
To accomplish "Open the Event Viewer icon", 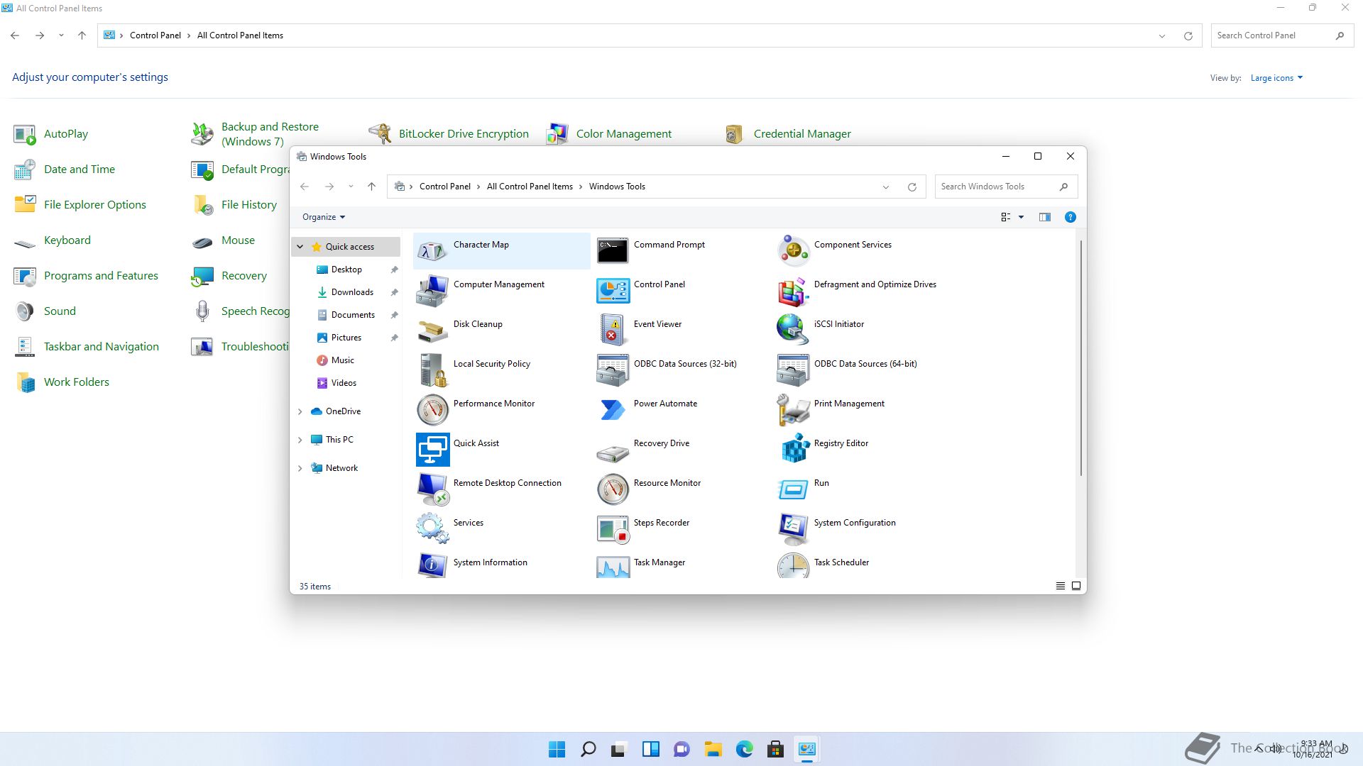I will point(613,330).
